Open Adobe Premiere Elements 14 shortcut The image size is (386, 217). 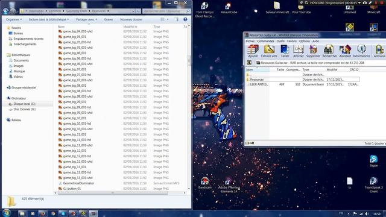(x=229, y=185)
